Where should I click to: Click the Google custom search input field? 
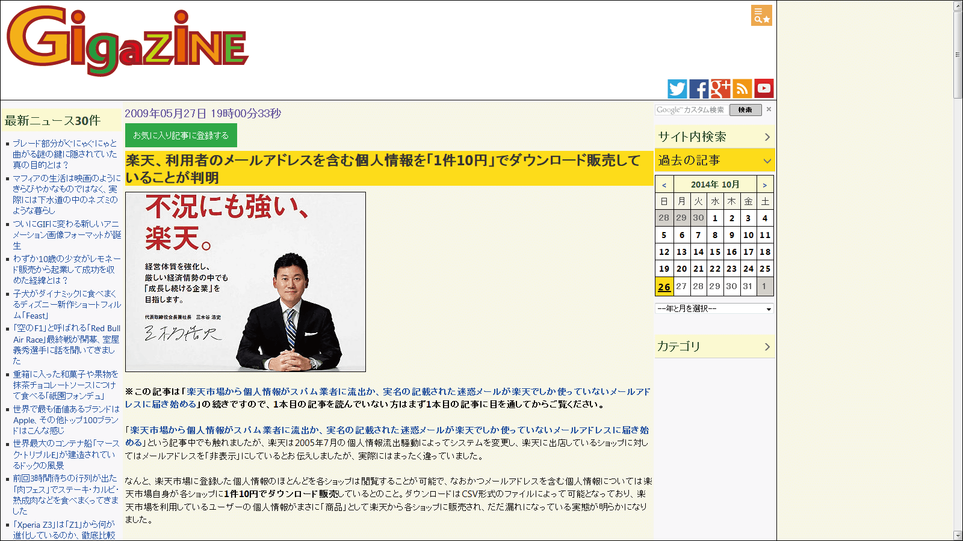[692, 110]
